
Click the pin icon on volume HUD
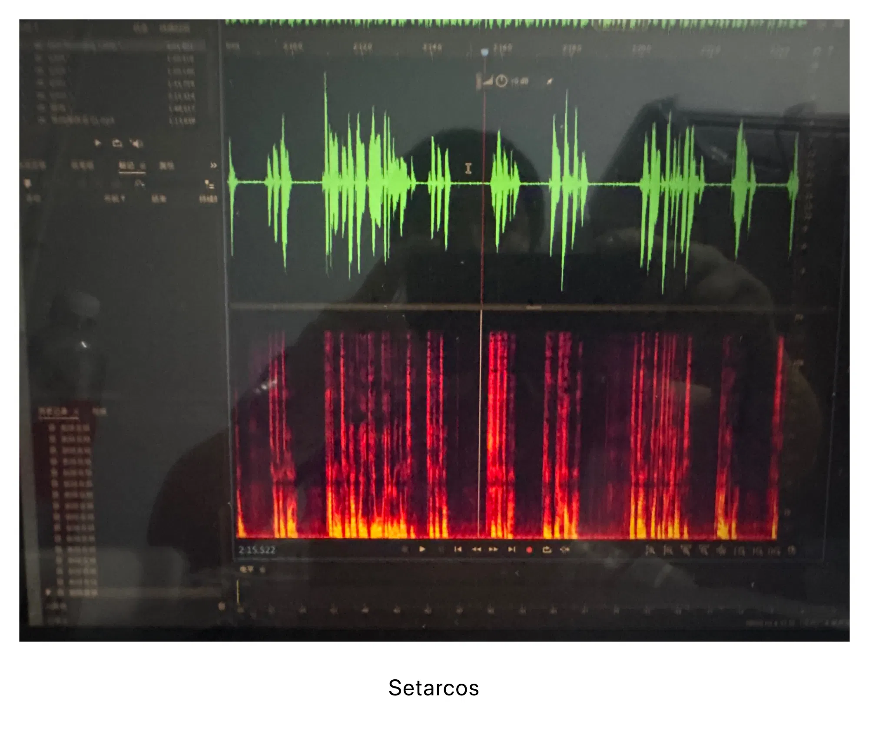[x=550, y=81]
